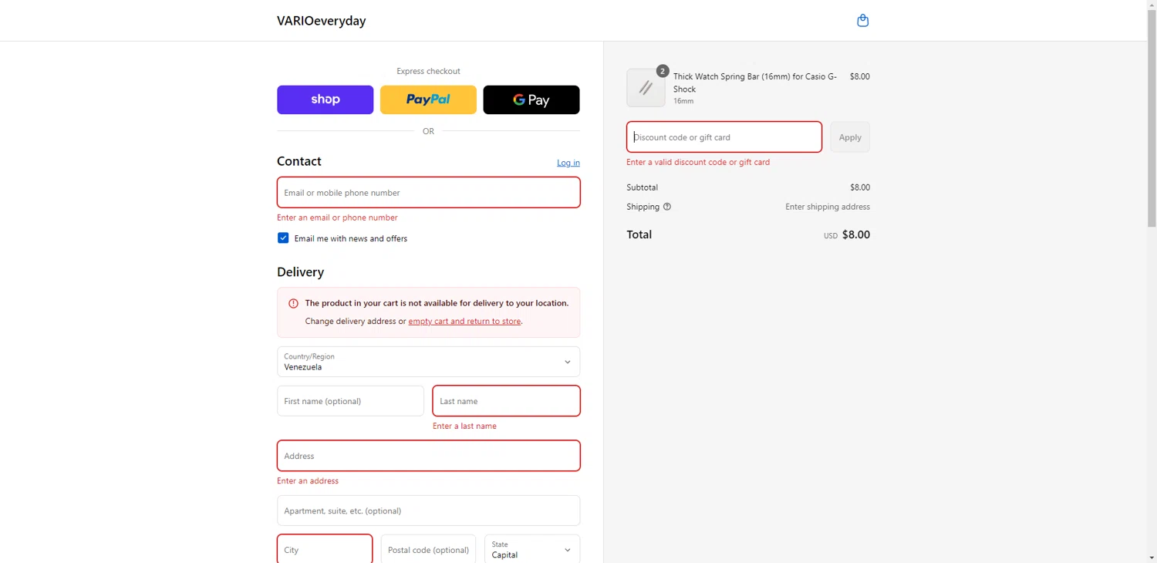Uncheck Email me with news and offers
This screenshot has width=1157, height=563.
(x=283, y=238)
